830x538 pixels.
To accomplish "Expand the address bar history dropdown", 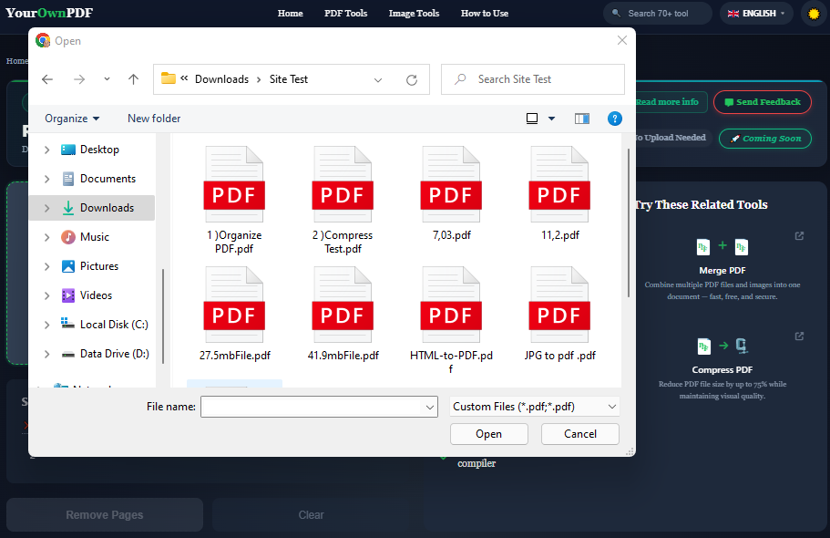I will point(378,80).
